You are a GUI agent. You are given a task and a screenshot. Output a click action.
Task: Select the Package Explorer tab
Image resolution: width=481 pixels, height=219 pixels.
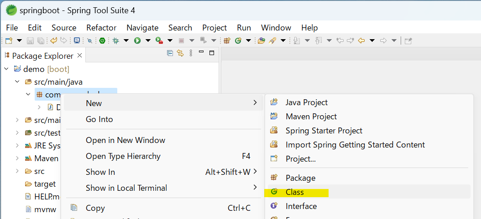click(42, 56)
